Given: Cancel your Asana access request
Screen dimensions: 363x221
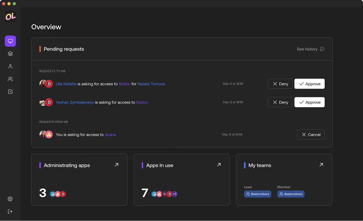Looking at the screenshot, I should tap(311, 135).
